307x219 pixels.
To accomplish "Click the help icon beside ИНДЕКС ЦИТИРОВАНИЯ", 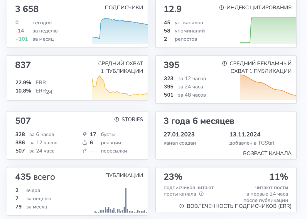I will (221, 8).
